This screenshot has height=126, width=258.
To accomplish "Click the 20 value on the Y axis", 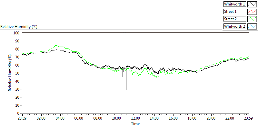I will tap(18, 97).
